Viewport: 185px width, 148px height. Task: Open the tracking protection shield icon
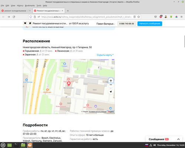tap(31, 17)
